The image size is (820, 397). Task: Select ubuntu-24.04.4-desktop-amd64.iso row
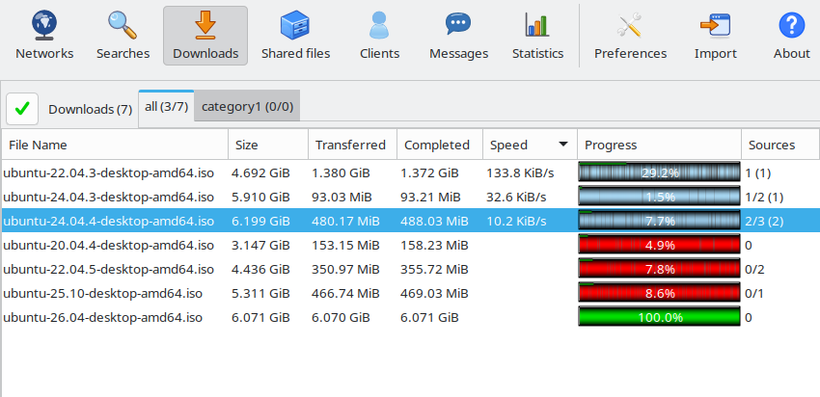coord(410,221)
